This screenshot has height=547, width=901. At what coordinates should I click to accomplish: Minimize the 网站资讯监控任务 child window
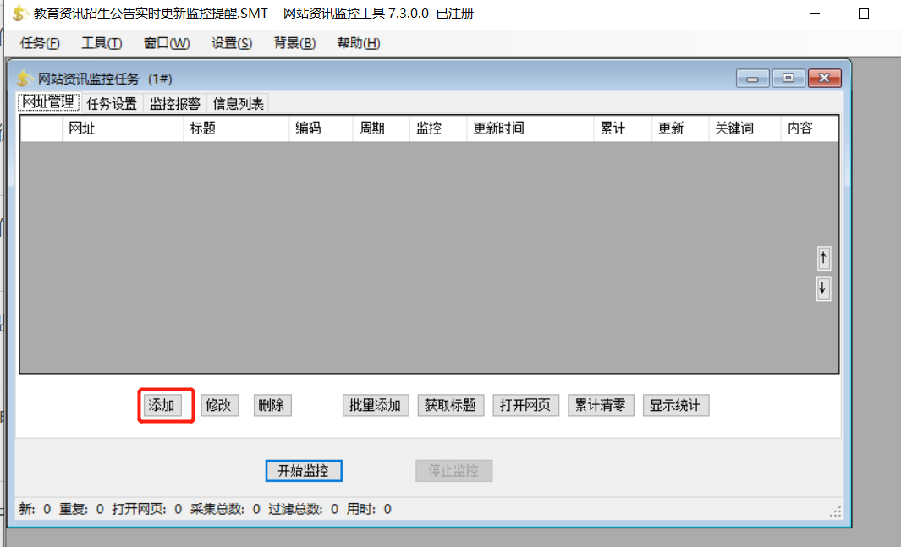coord(753,78)
